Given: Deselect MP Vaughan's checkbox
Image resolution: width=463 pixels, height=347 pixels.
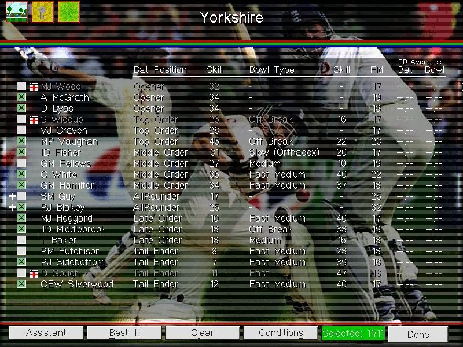Looking at the screenshot, I should [x=21, y=142].
